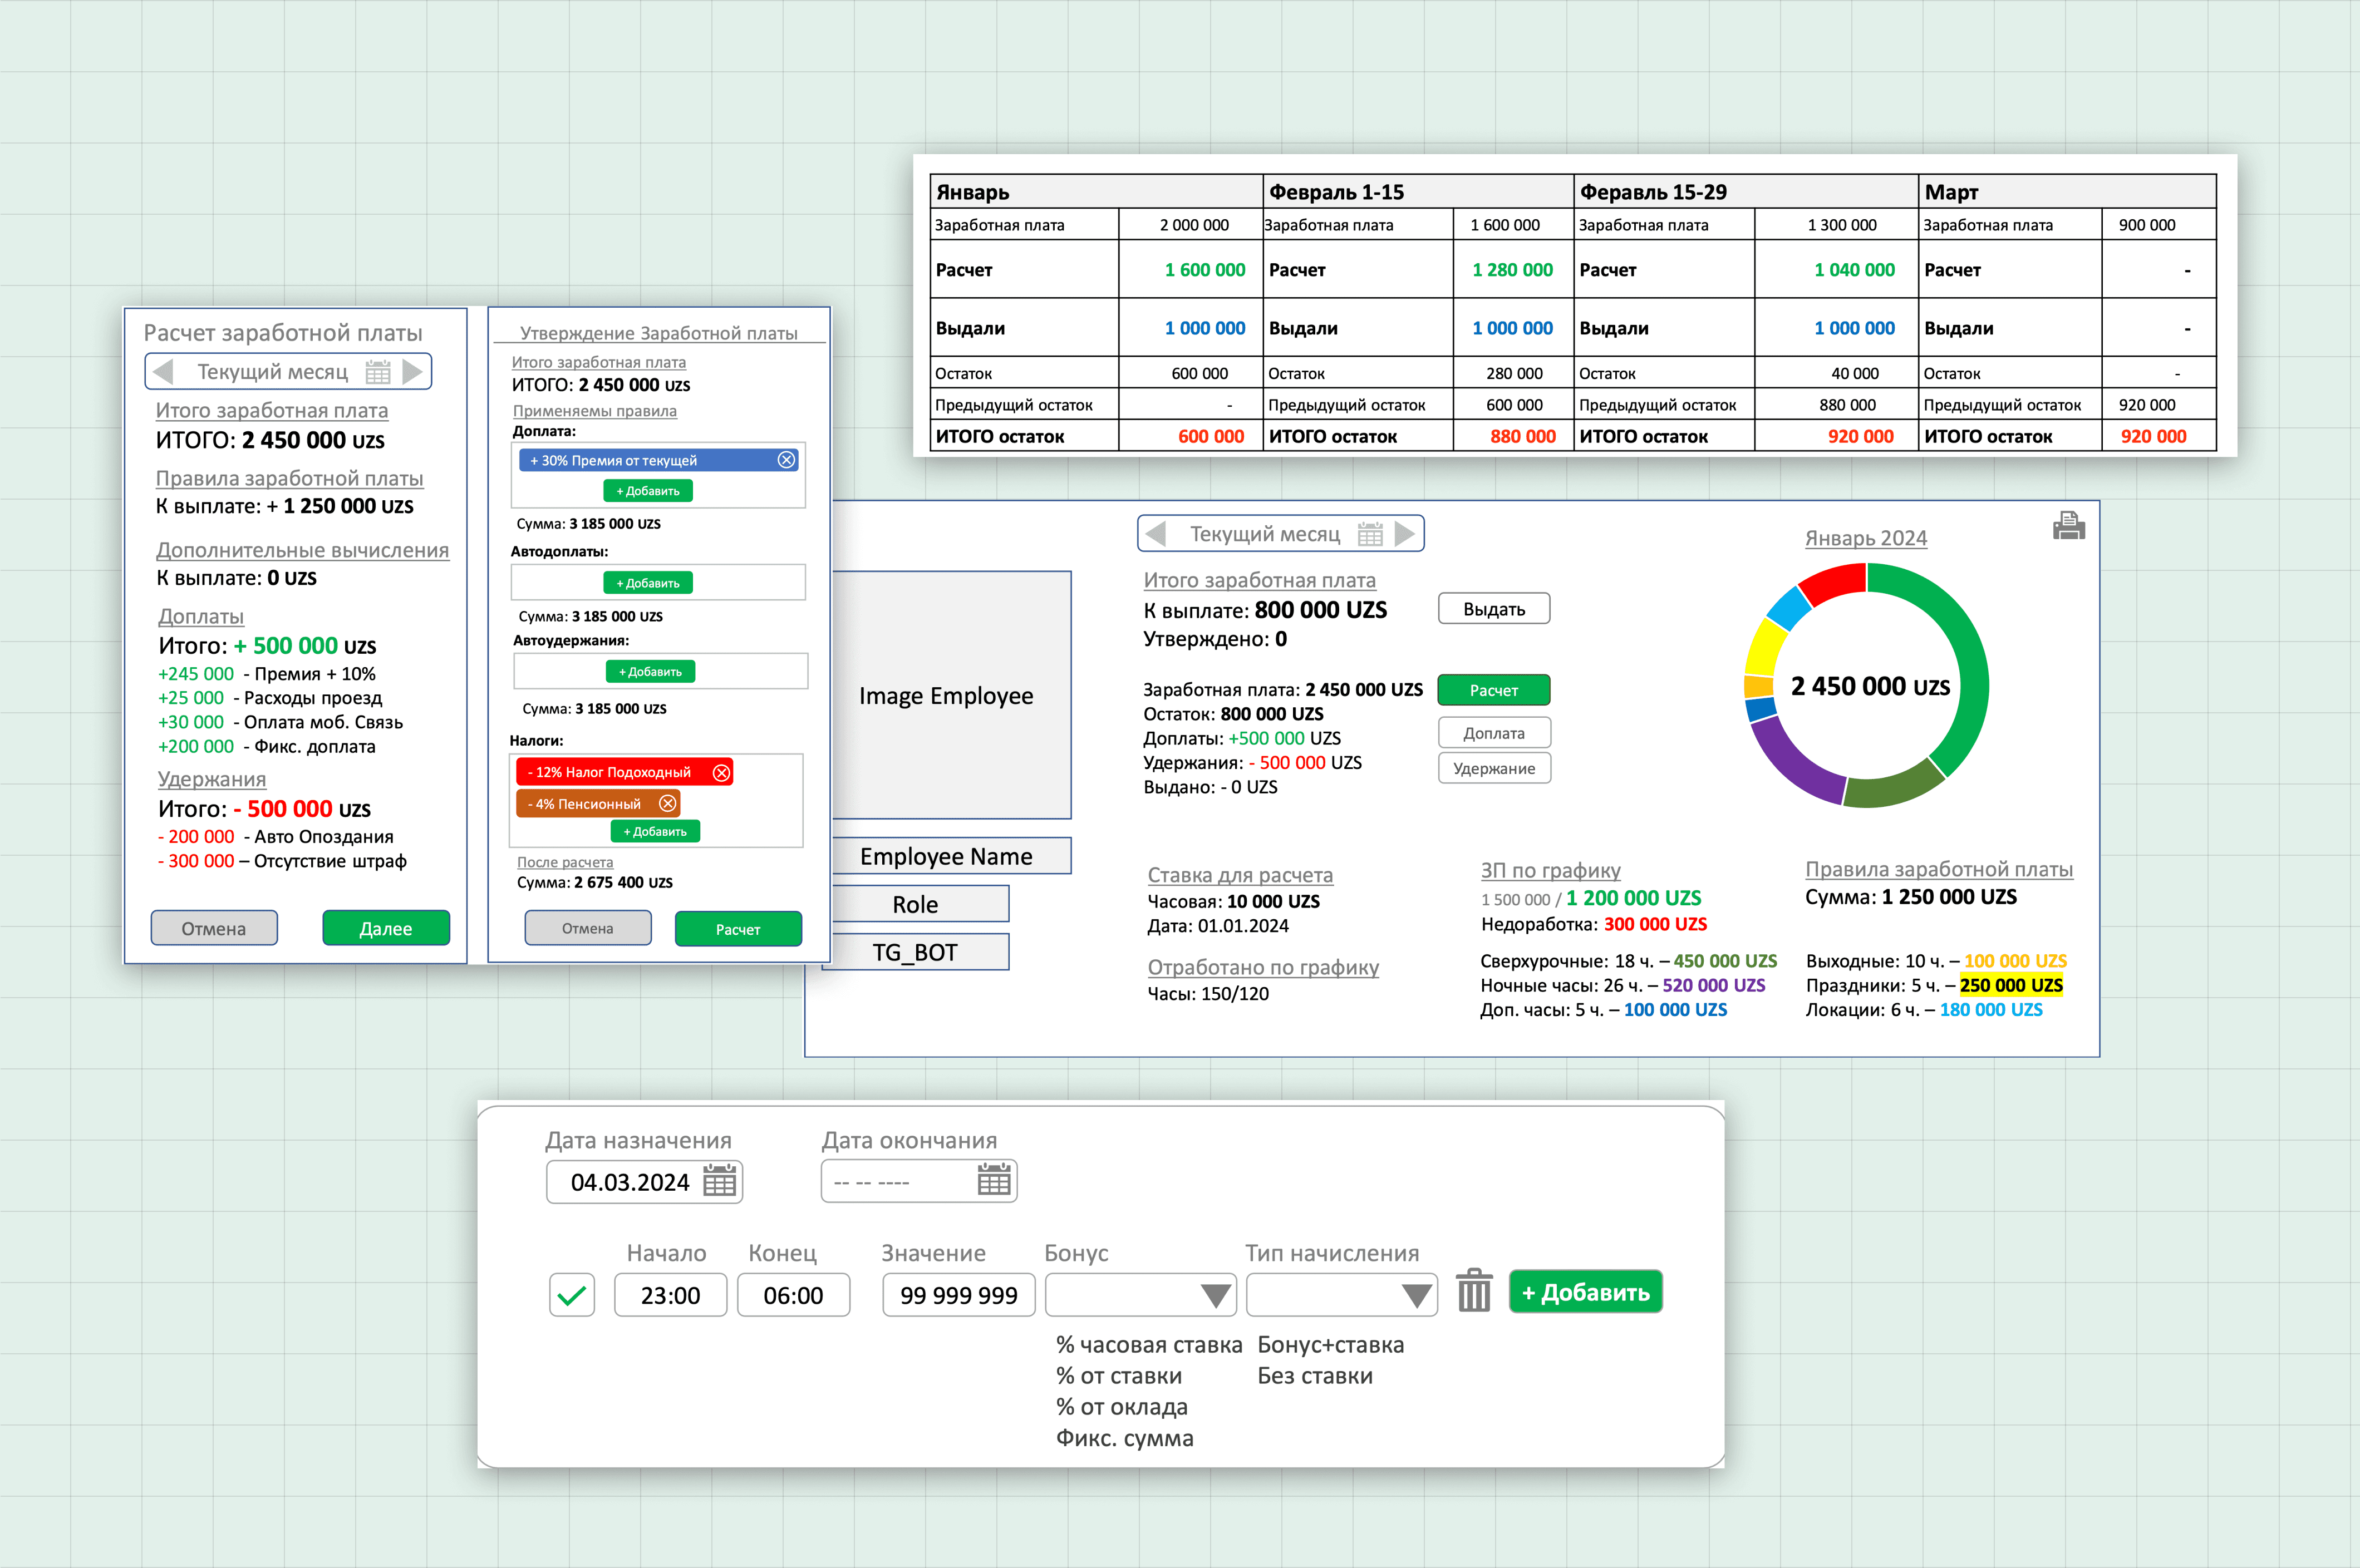Remove the 30% Премия от текущей rule
Viewport: 2360px width, 1568px height.
(786, 460)
